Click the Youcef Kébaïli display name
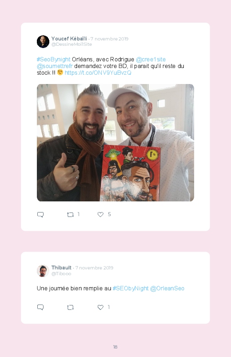The image size is (231, 357). pos(69,39)
